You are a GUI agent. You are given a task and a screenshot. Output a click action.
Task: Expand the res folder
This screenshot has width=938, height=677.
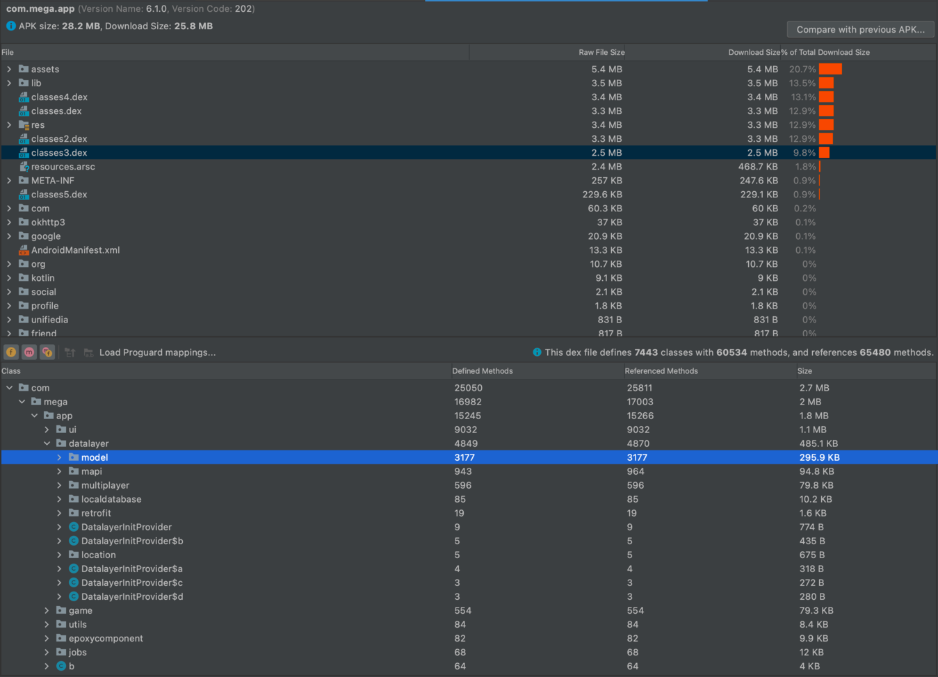point(9,124)
